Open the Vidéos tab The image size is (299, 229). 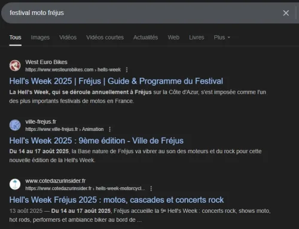68,38
